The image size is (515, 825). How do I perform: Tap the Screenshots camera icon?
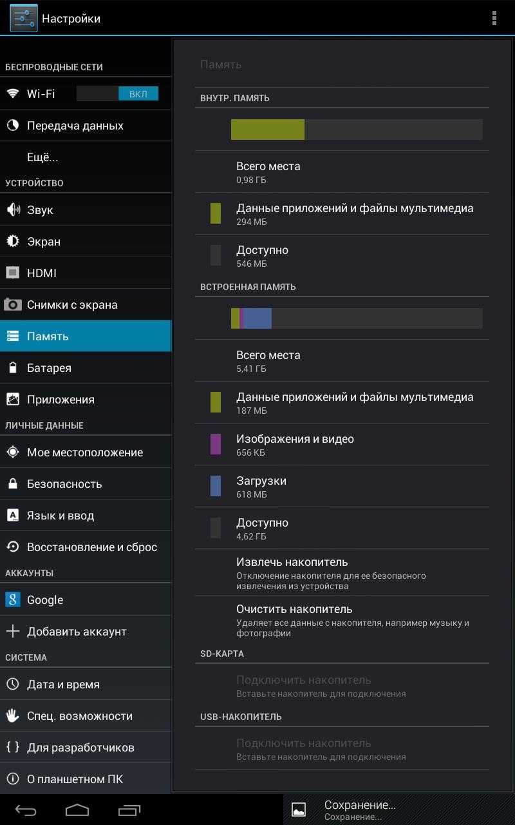coord(13,305)
